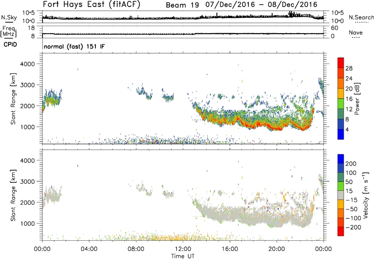The width and height of the screenshot is (374, 259).
Task: Click the "28" Power colorbar label
Action: pos(349,68)
